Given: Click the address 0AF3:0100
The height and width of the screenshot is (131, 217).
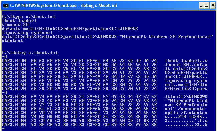Looking at the screenshot, I should [14, 61].
